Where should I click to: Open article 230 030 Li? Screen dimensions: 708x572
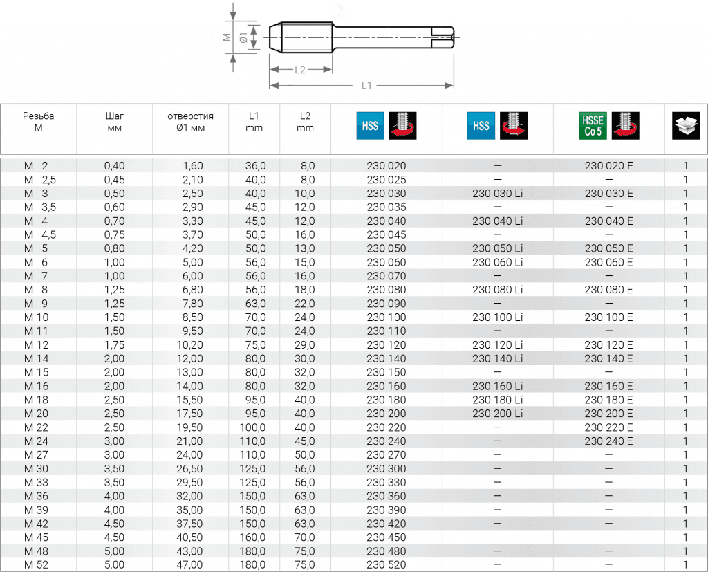tap(497, 194)
